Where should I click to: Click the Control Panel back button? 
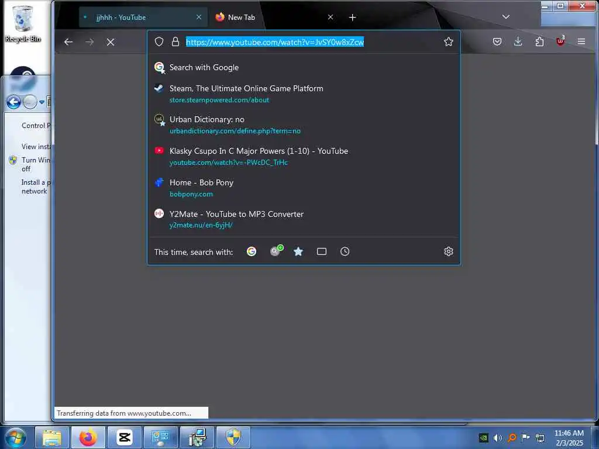pyautogui.click(x=14, y=102)
